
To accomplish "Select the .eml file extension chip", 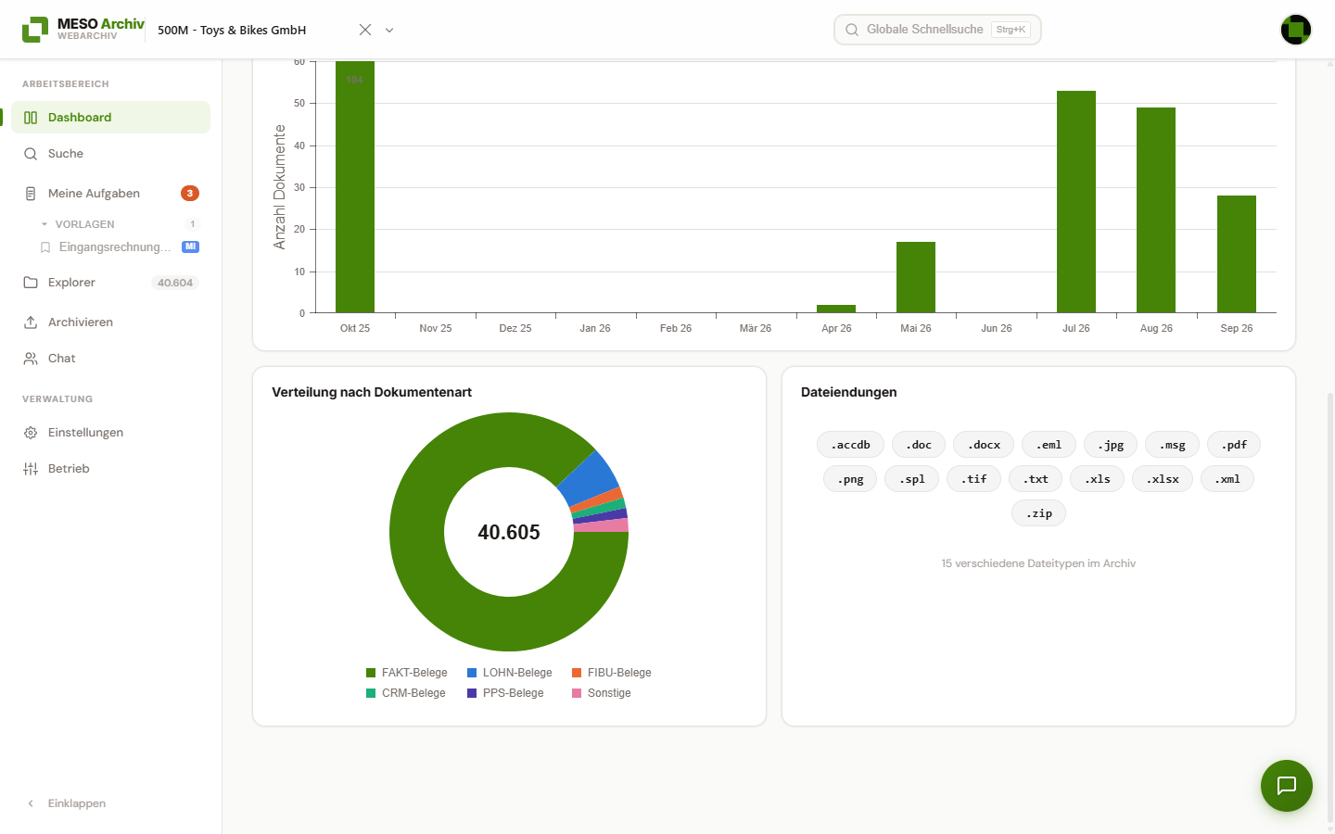I will pos(1049,445).
